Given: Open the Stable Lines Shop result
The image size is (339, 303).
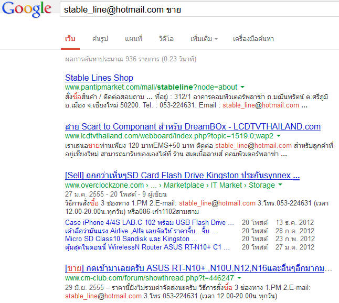Looking at the screenshot, I should [99, 78].
